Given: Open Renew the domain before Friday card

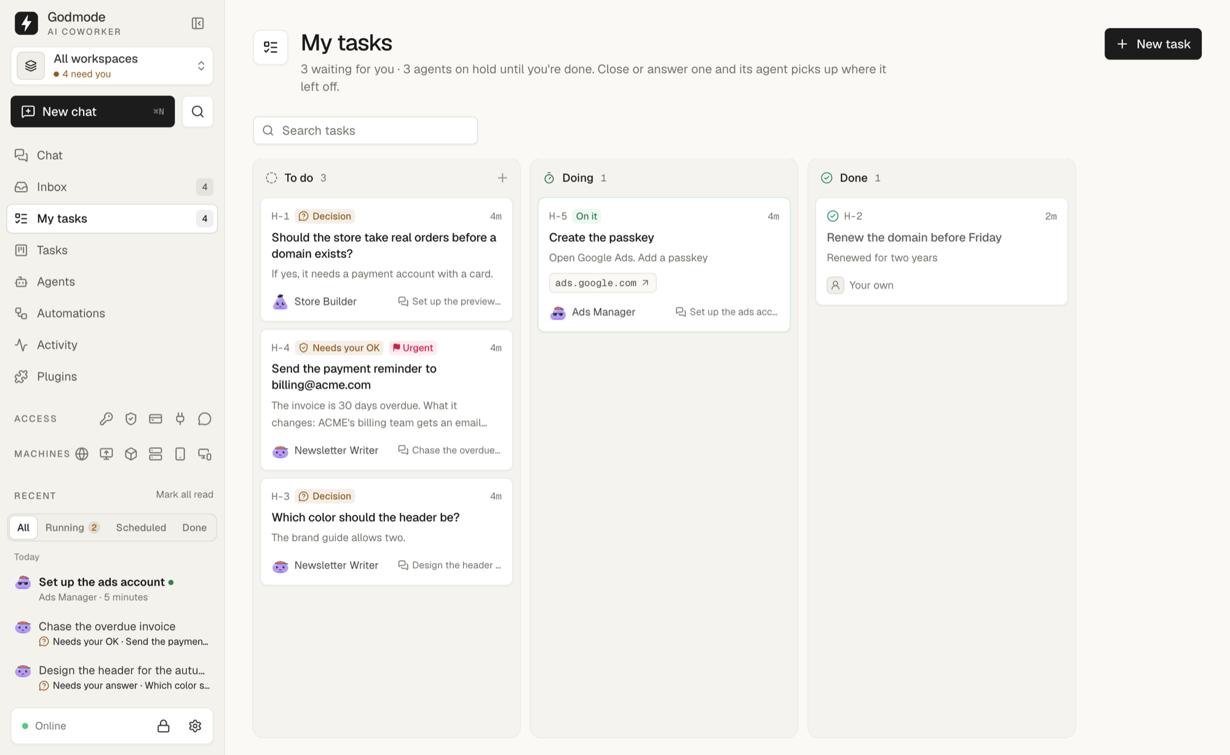Looking at the screenshot, I should (942, 251).
